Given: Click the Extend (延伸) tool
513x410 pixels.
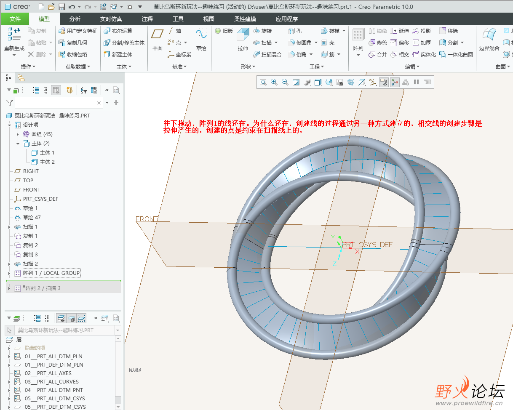Looking at the screenshot, I should [400, 31].
